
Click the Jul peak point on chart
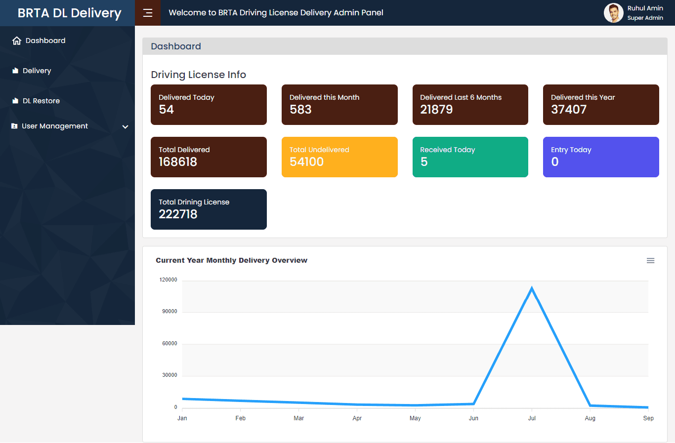point(532,288)
